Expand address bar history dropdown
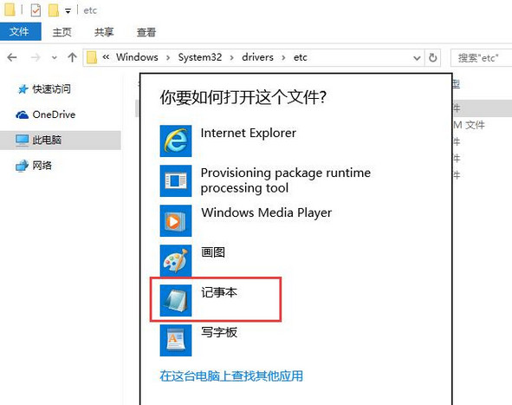The width and height of the screenshot is (512, 405). (417, 58)
